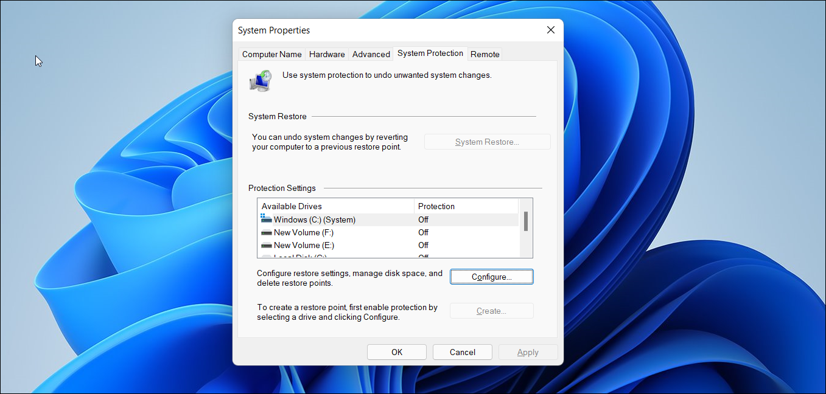Open the Advanced tab
Image resolution: width=826 pixels, height=394 pixels.
pos(371,54)
